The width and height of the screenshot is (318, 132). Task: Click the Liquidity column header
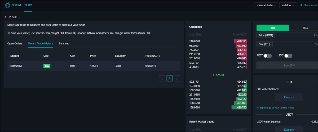[120, 56]
